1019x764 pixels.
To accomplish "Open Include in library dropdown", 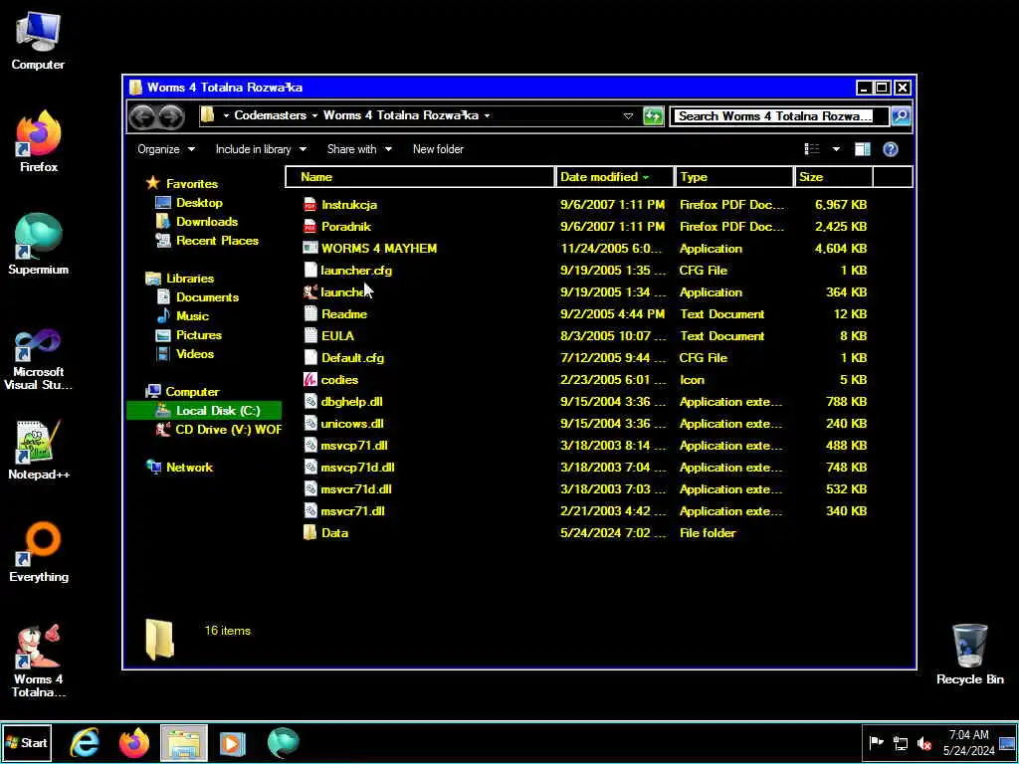I will pyautogui.click(x=261, y=149).
